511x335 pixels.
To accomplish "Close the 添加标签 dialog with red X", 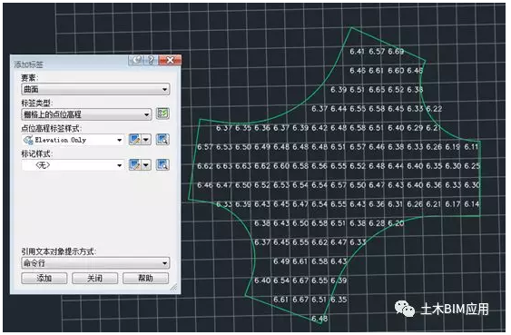I will coord(170,60).
